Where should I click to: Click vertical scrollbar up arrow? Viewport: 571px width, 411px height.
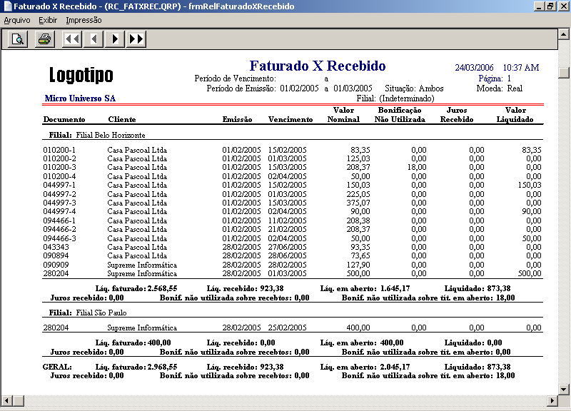564,34
